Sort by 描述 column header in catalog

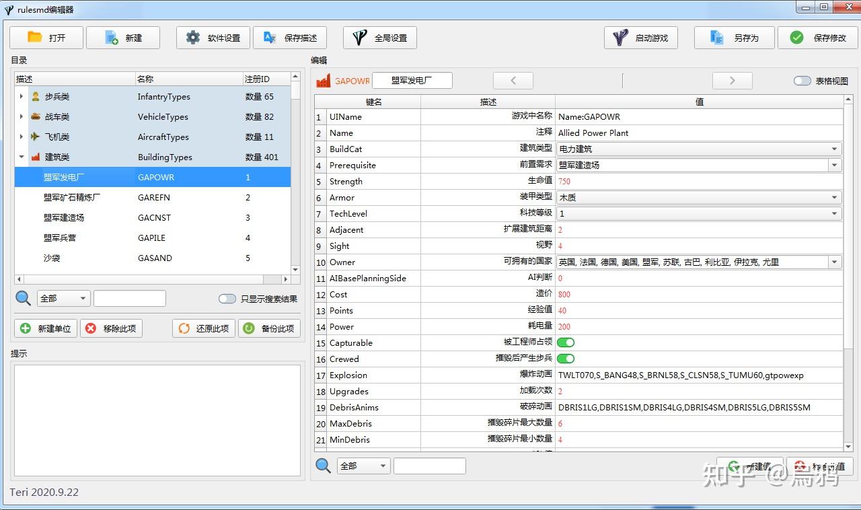click(75, 79)
